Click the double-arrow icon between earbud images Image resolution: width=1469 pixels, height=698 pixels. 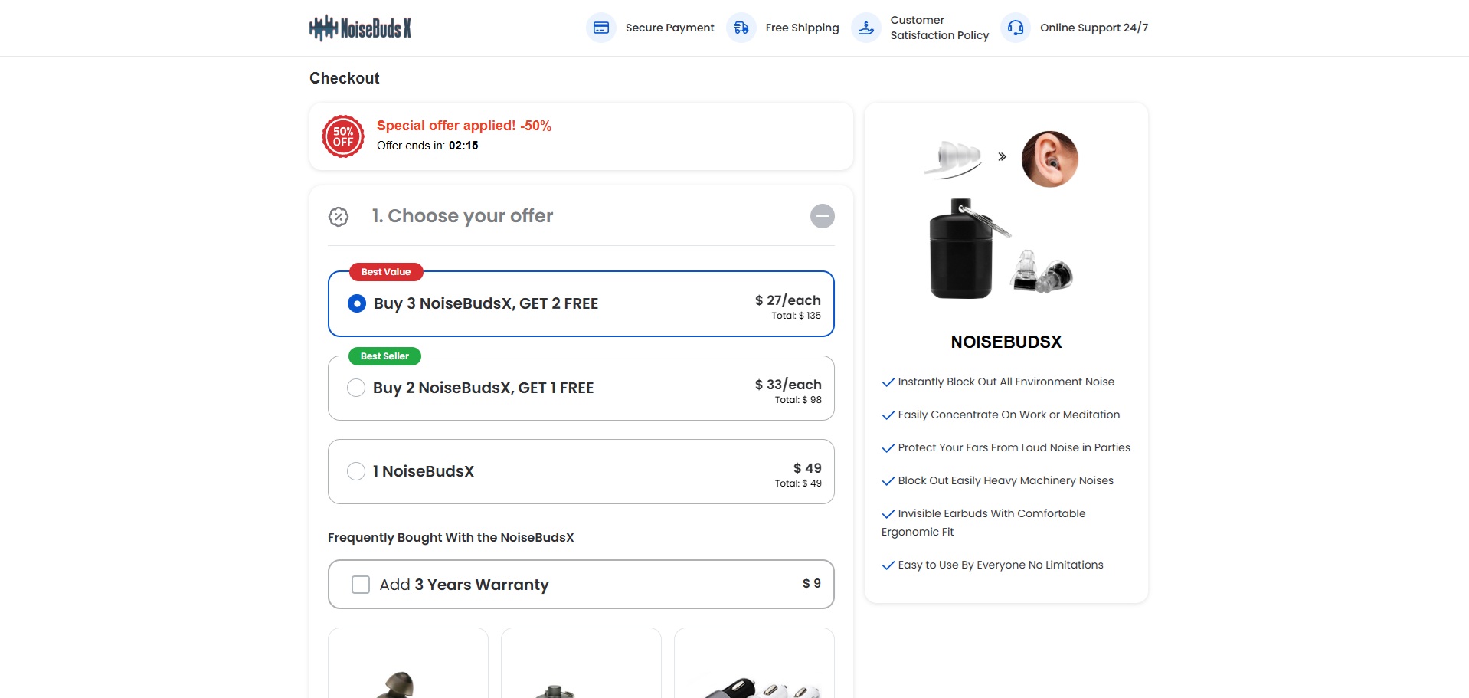[x=1002, y=157]
